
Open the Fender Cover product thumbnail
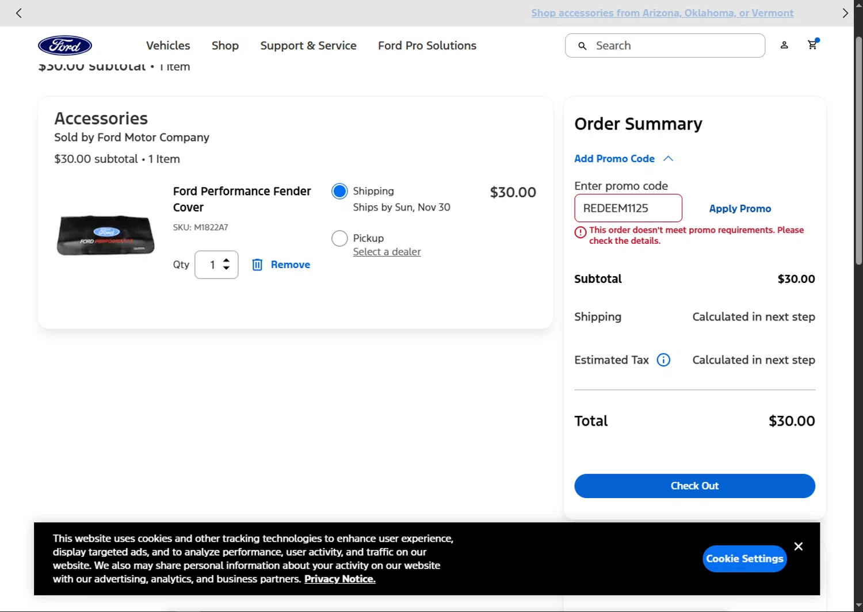click(x=106, y=235)
